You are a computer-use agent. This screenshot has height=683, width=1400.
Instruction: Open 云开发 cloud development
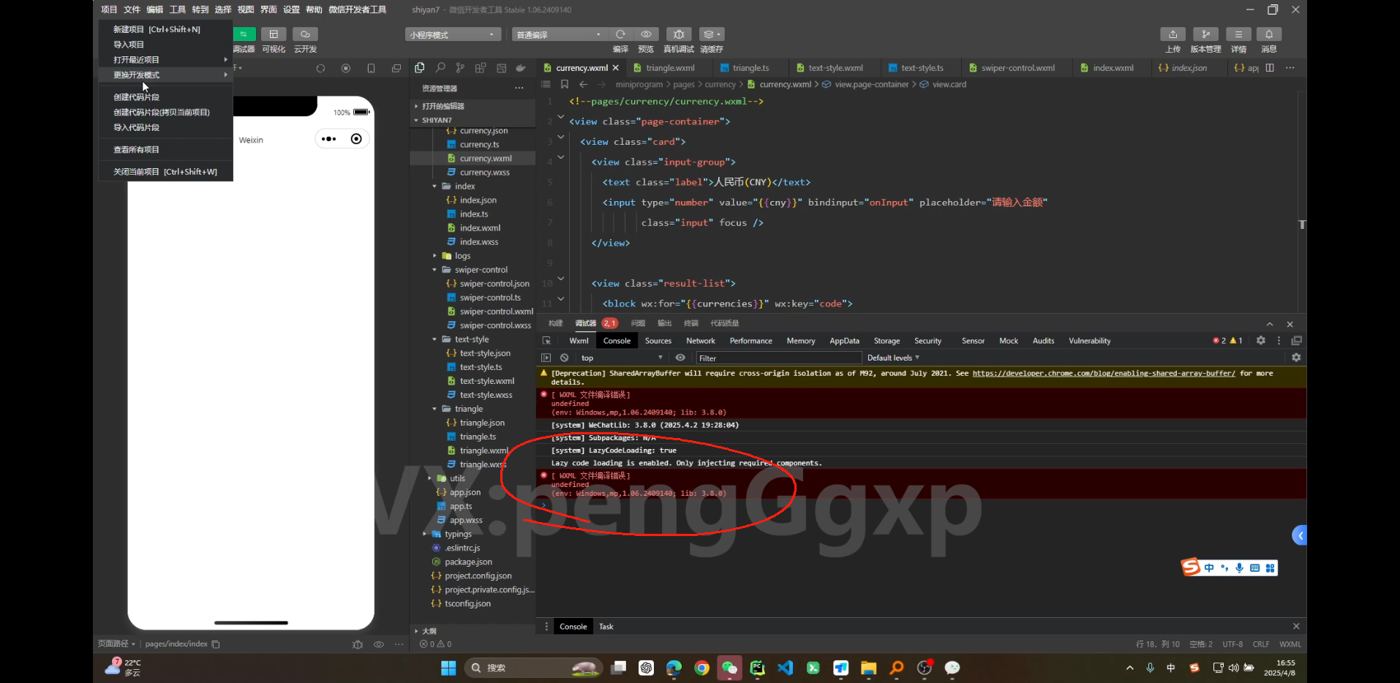coord(305,34)
